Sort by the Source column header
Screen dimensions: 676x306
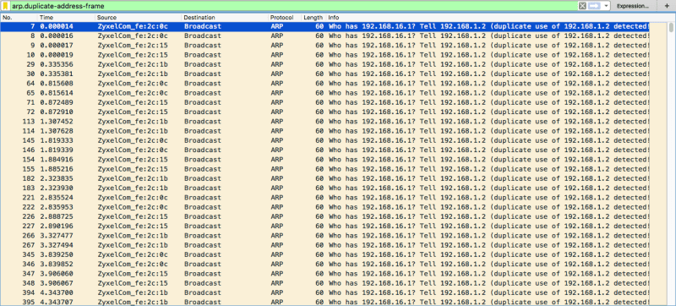[138, 18]
